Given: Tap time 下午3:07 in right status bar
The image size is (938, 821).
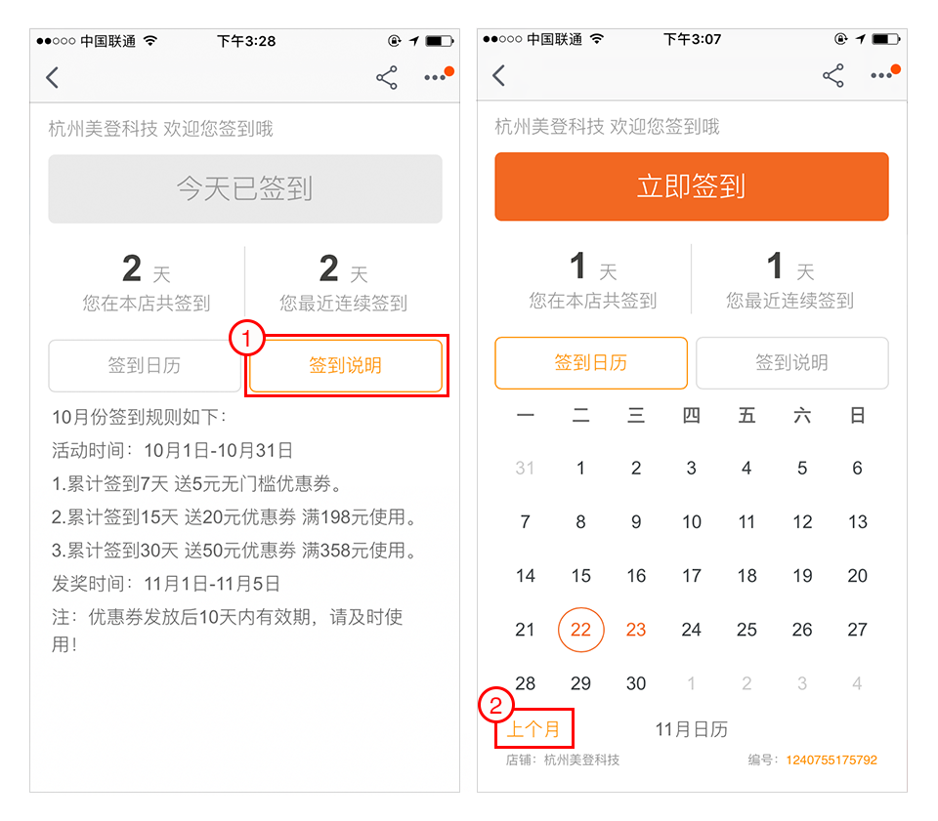Looking at the screenshot, I should (692, 39).
